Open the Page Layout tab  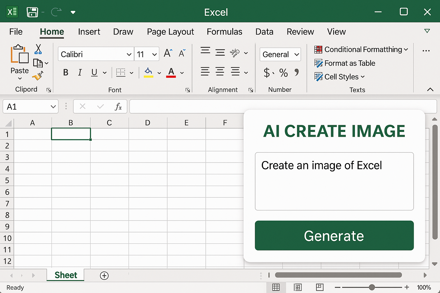(170, 32)
